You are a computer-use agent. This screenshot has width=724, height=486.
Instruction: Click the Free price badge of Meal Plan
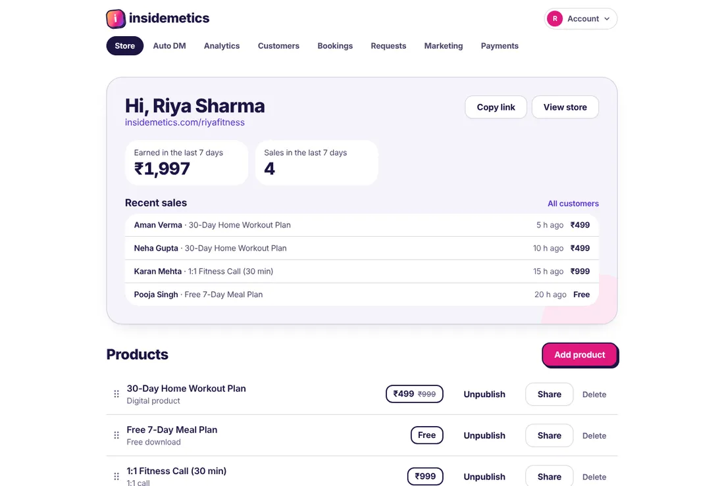pyautogui.click(x=427, y=435)
